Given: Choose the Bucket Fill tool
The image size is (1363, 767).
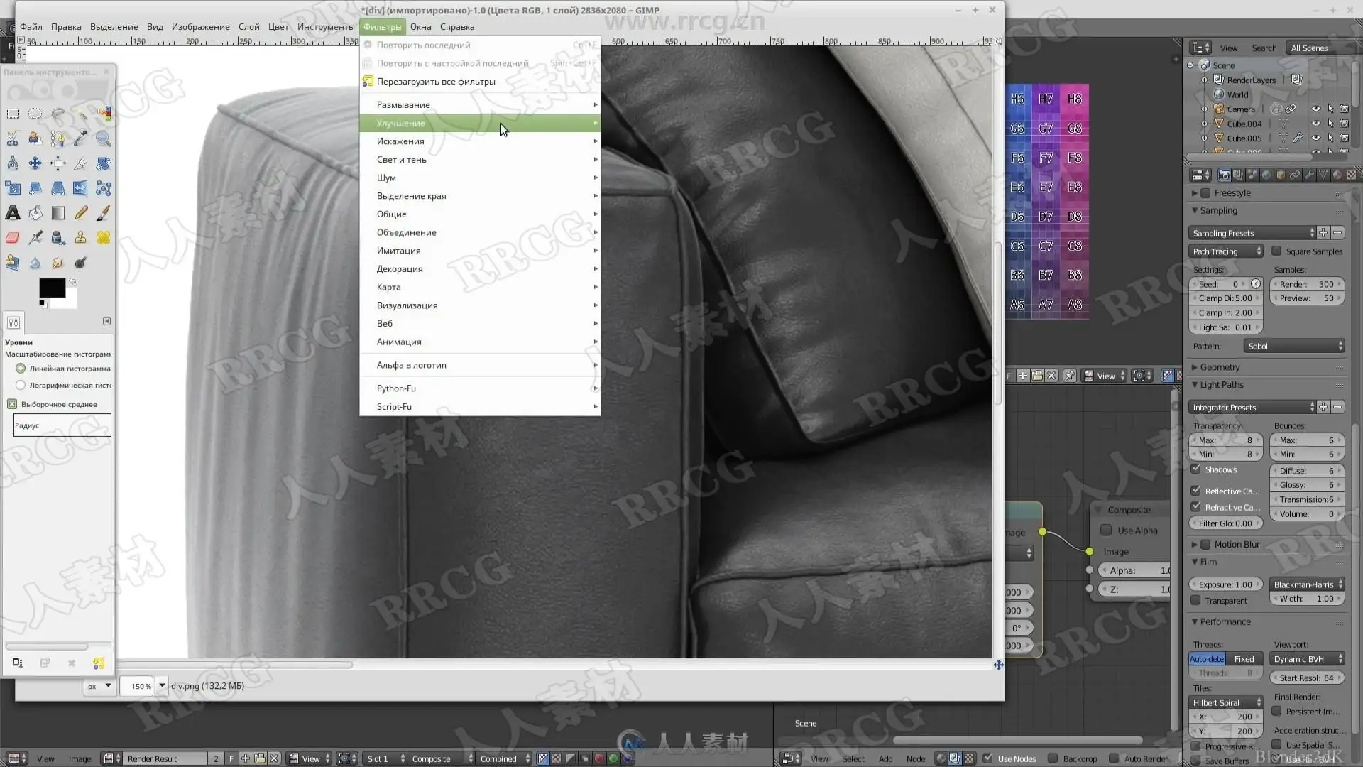Looking at the screenshot, I should pyautogui.click(x=35, y=213).
